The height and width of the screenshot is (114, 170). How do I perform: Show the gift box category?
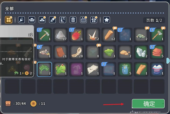point(94,20)
